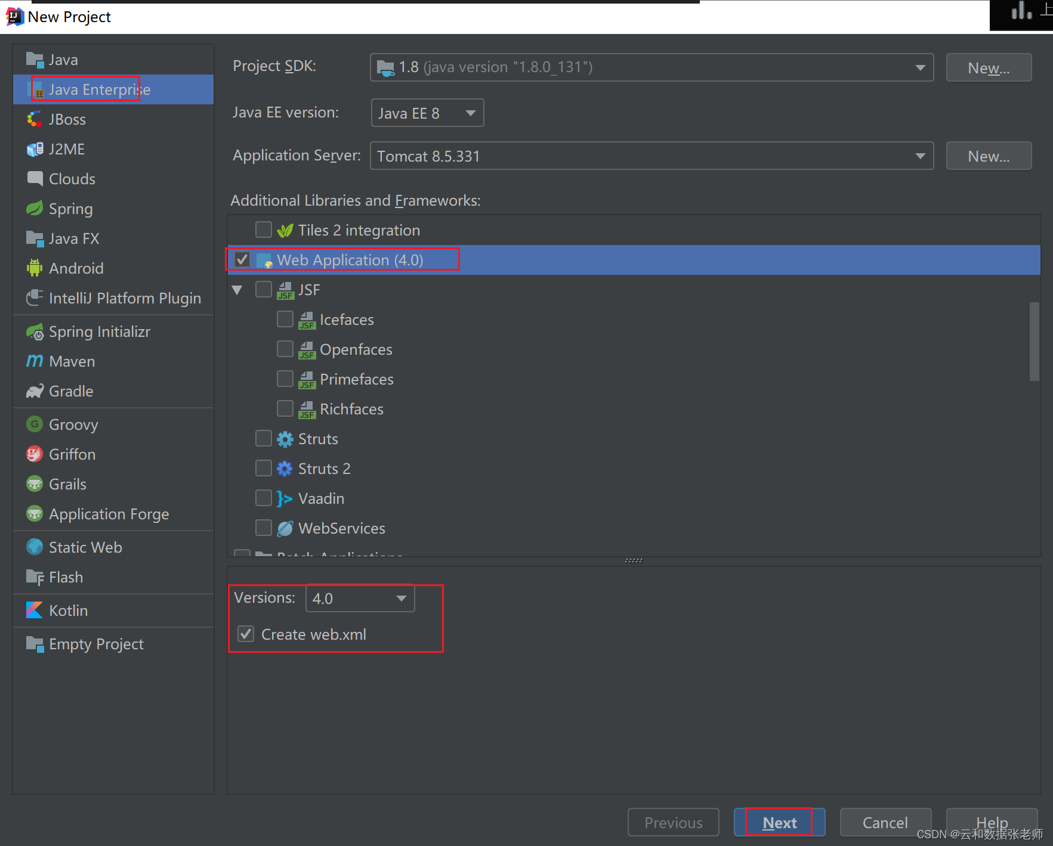Click the Kotlin K icon
This screenshot has width=1053, height=846.
[35, 610]
